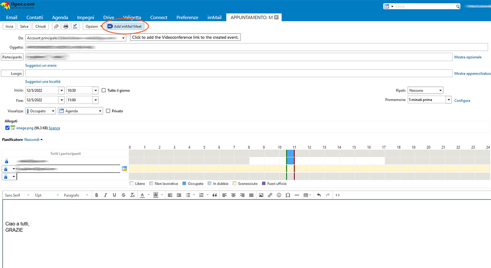The width and height of the screenshot is (491, 268).
Task: Open the source code view
Action: (x=338, y=195)
